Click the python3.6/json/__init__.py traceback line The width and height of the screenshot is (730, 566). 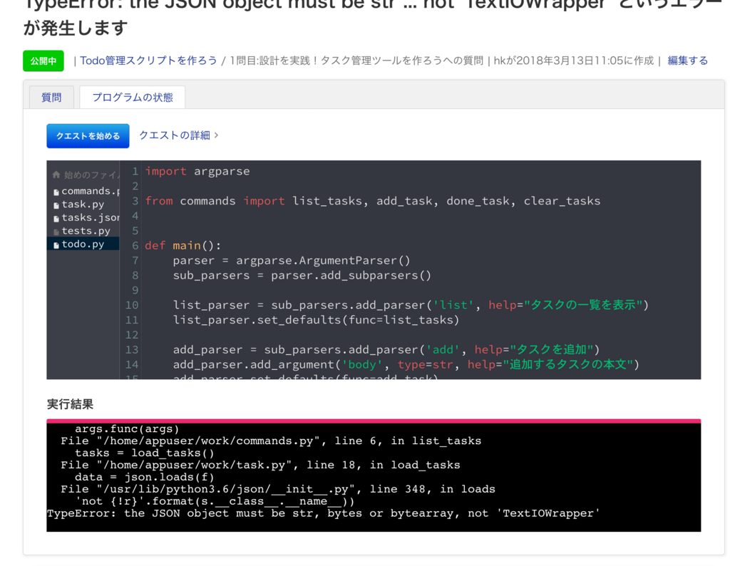[x=278, y=489]
